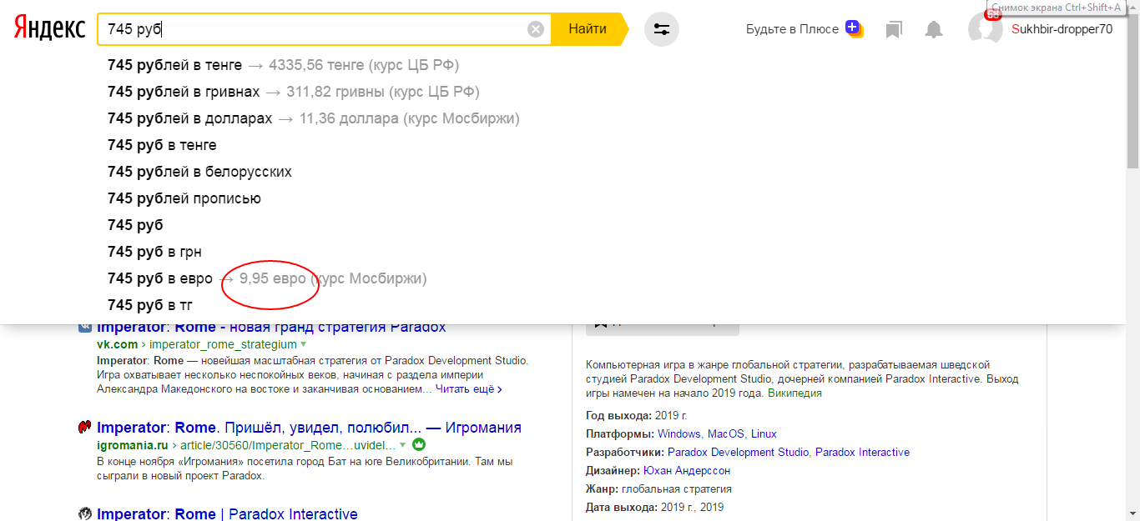Click the green crown icon beside the igromania.ru URL

tap(419, 444)
